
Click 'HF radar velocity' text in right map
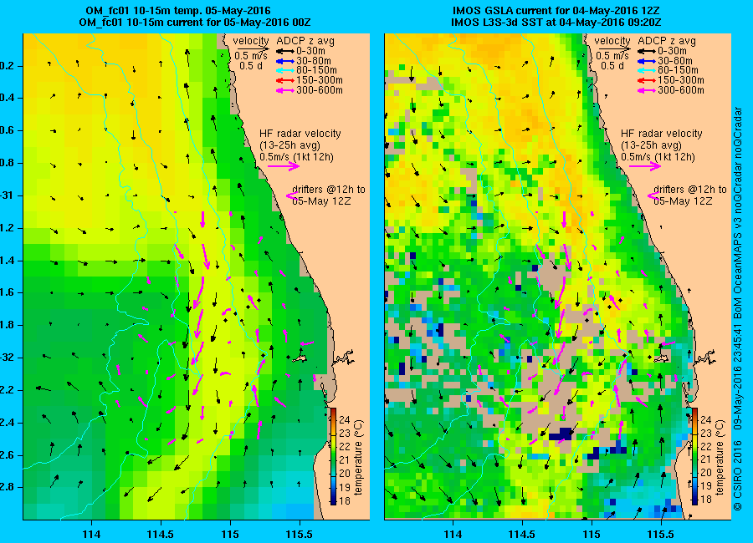pyautogui.click(x=662, y=134)
